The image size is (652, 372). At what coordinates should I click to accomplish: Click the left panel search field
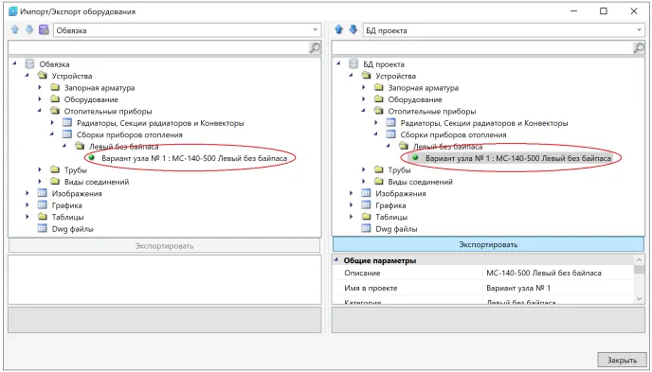point(158,47)
